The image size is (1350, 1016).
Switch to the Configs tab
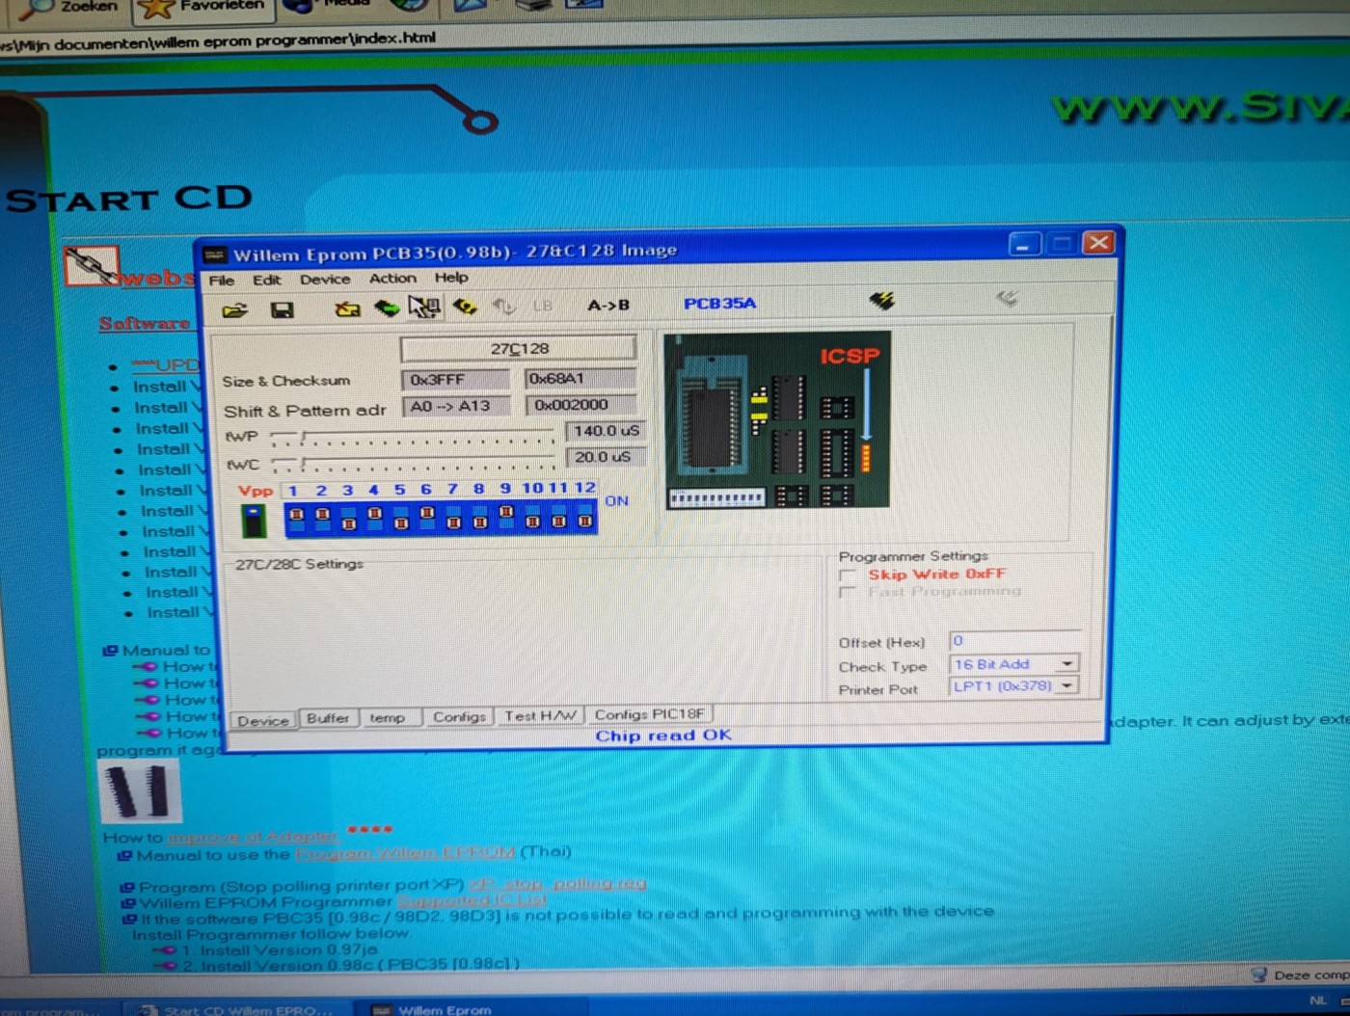pos(459,716)
